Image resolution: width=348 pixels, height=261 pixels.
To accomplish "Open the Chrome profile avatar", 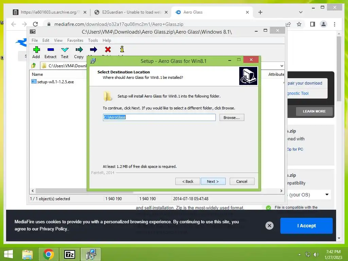I will click(324, 24).
